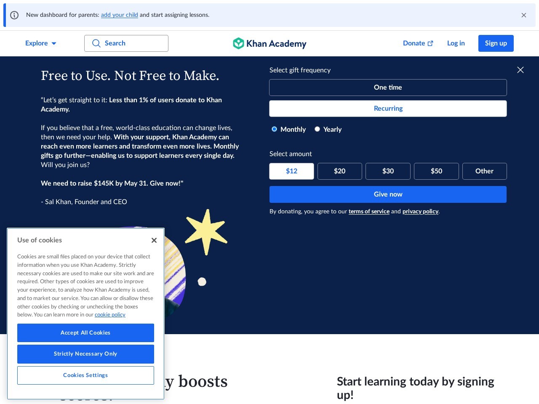Expand the Explore dropdown menu
Image resolution: width=539 pixels, height=404 pixels.
[41, 43]
